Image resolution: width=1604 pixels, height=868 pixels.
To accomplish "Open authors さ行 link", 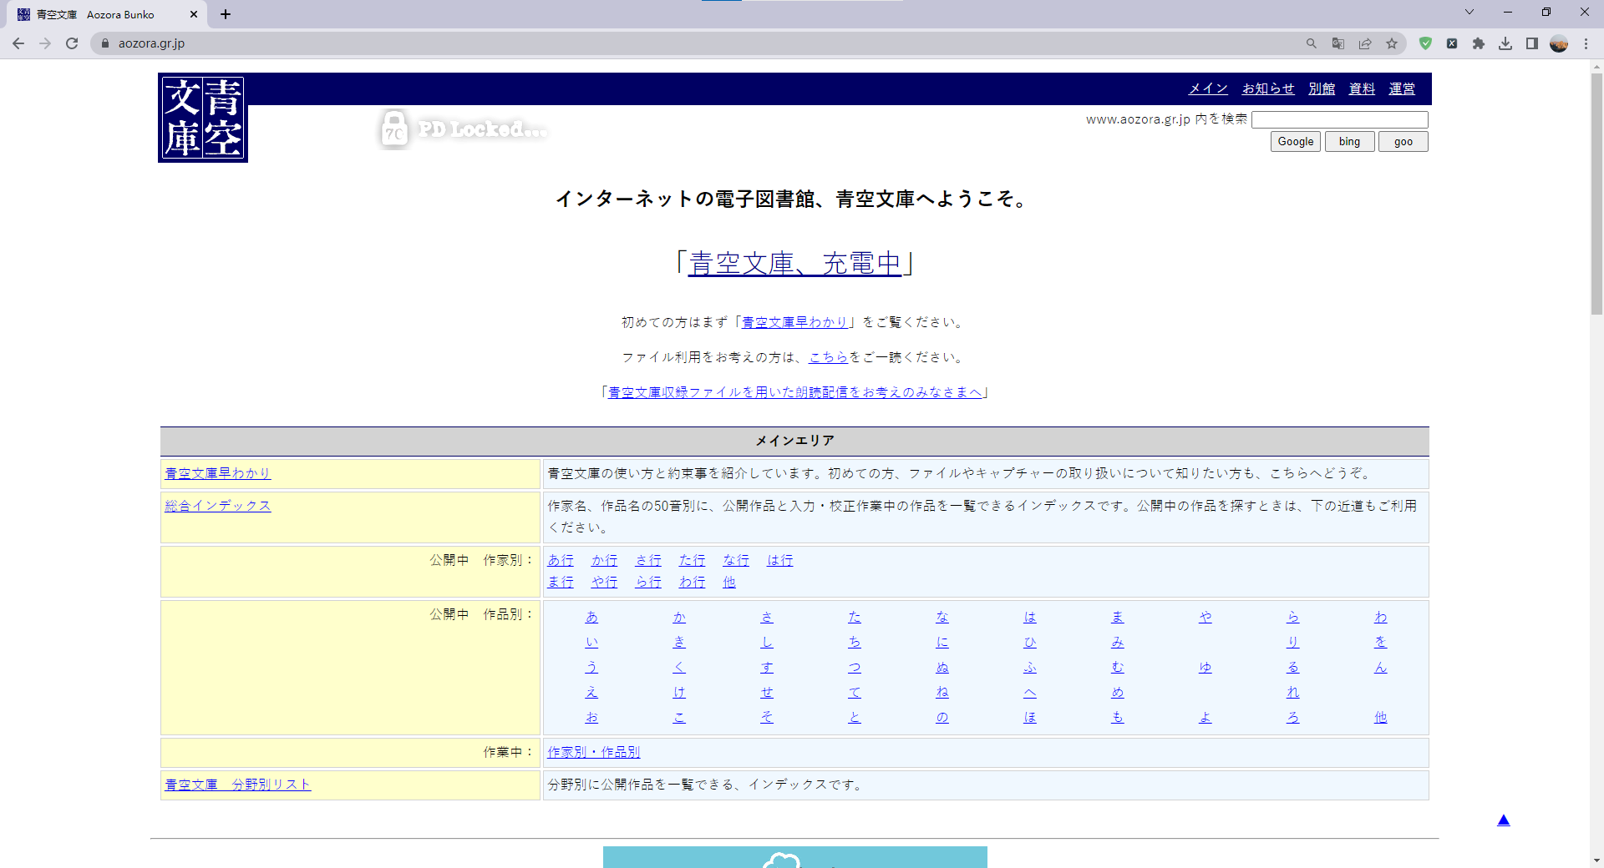I will (x=648, y=560).
